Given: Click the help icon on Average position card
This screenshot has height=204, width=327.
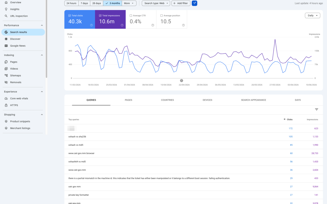Looking at the screenshot, I should 183,25.
